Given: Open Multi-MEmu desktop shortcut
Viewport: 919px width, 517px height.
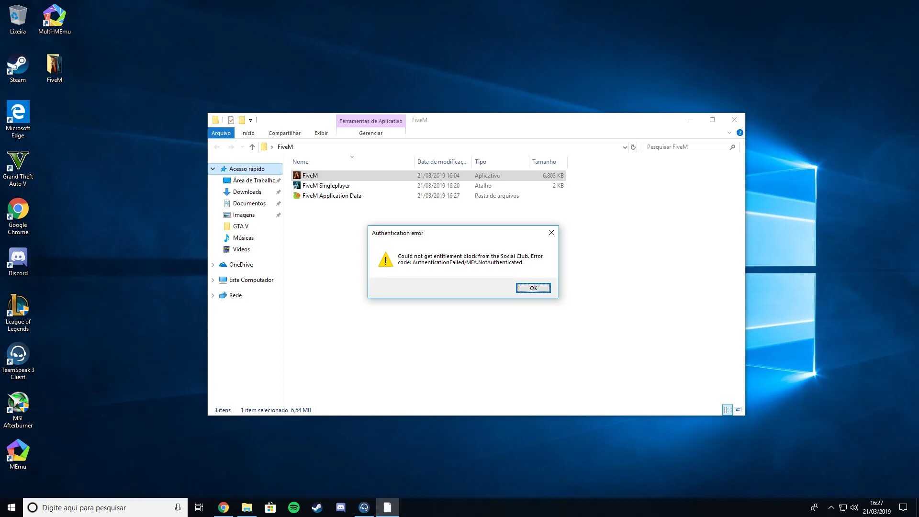Looking at the screenshot, I should click(x=54, y=19).
